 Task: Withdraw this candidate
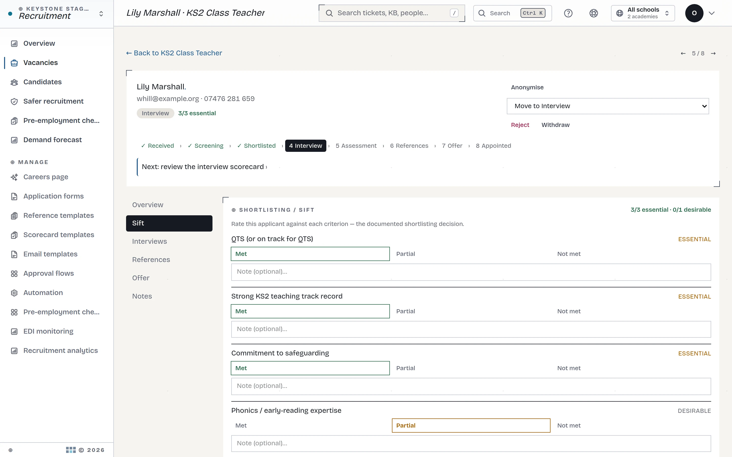[555, 125]
